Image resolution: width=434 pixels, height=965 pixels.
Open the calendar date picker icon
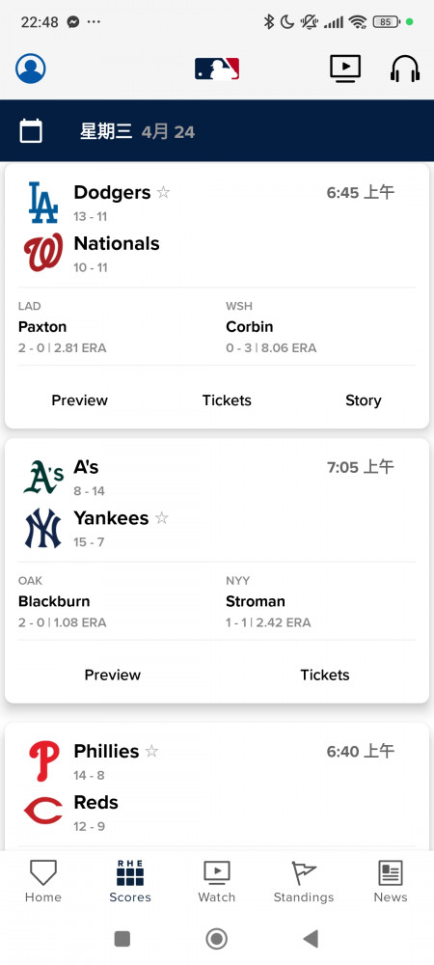point(31,131)
